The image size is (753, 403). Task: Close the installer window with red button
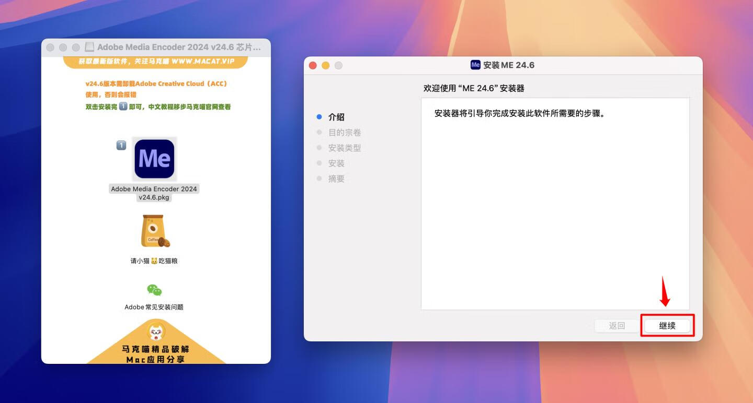313,65
